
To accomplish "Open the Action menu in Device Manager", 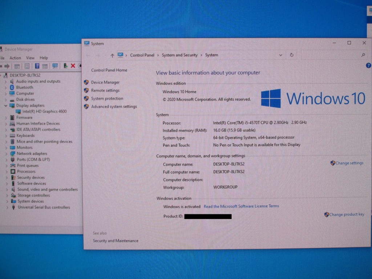I will click(x=15, y=58).
